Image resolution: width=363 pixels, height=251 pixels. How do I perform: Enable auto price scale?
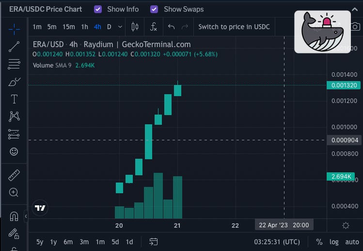pyautogui.click(x=352, y=242)
